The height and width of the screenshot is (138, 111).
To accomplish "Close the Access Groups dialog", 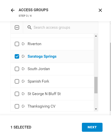I will click(x=100, y=10).
